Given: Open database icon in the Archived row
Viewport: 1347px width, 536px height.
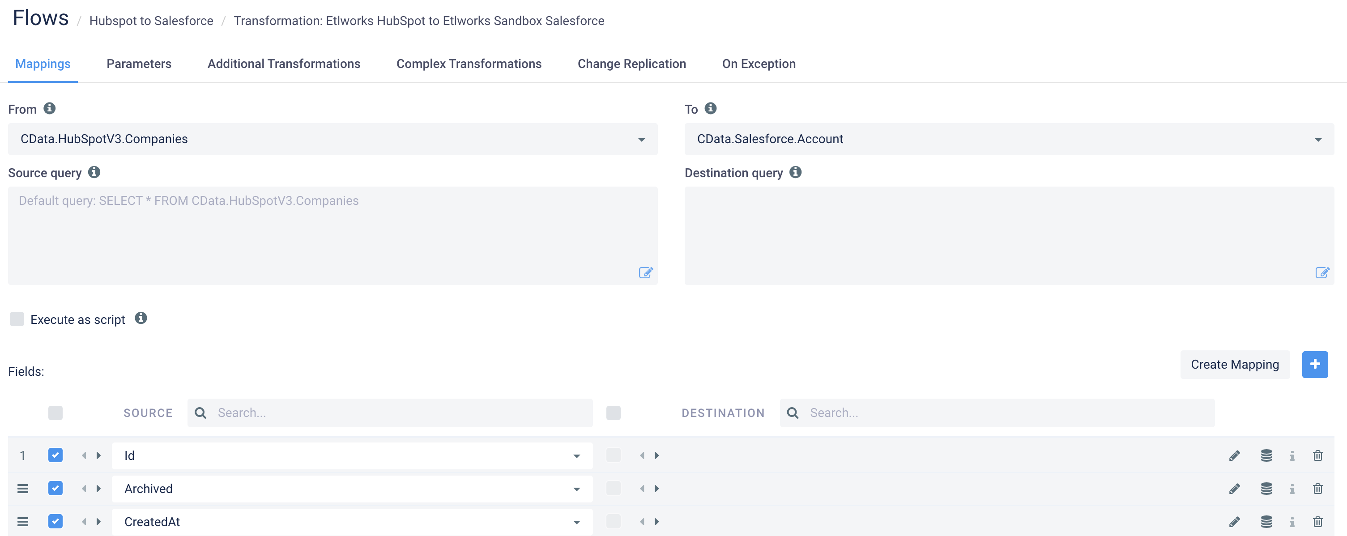Looking at the screenshot, I should [1266, 489].
